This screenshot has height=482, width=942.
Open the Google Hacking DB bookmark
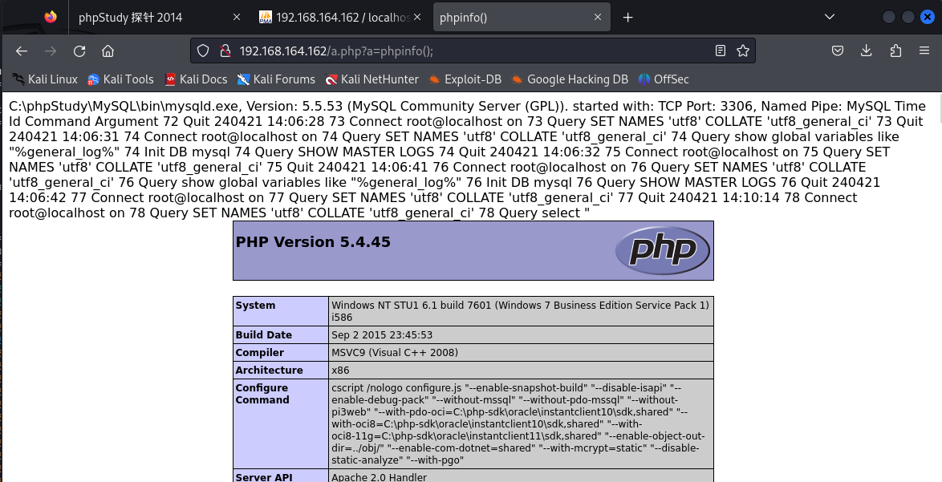point(570,79)
